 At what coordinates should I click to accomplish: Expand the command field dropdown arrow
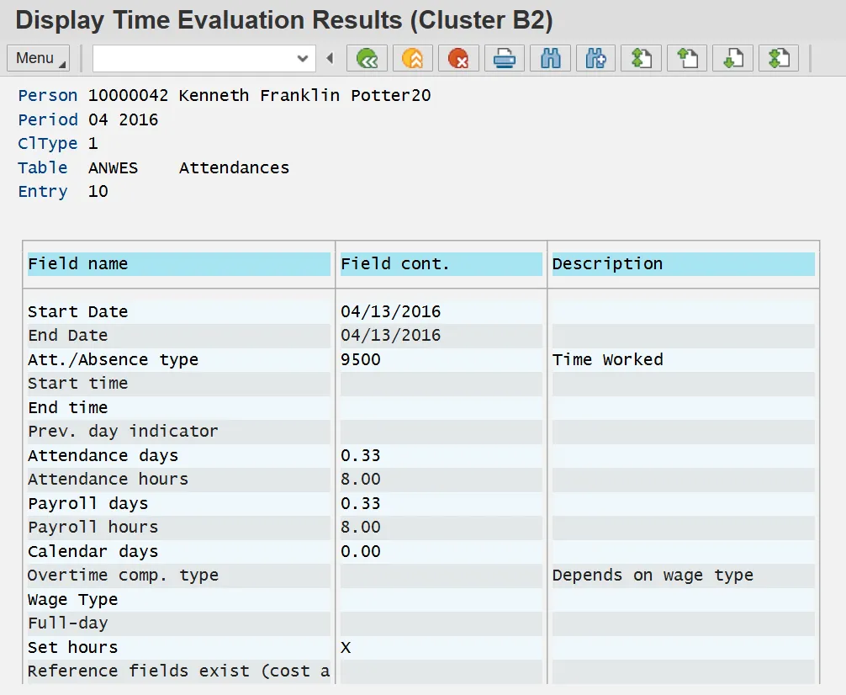(x=304, y=59)
